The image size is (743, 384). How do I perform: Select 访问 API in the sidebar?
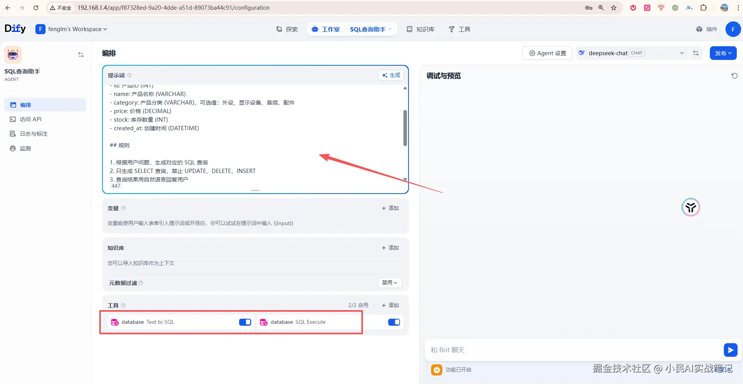45,119
